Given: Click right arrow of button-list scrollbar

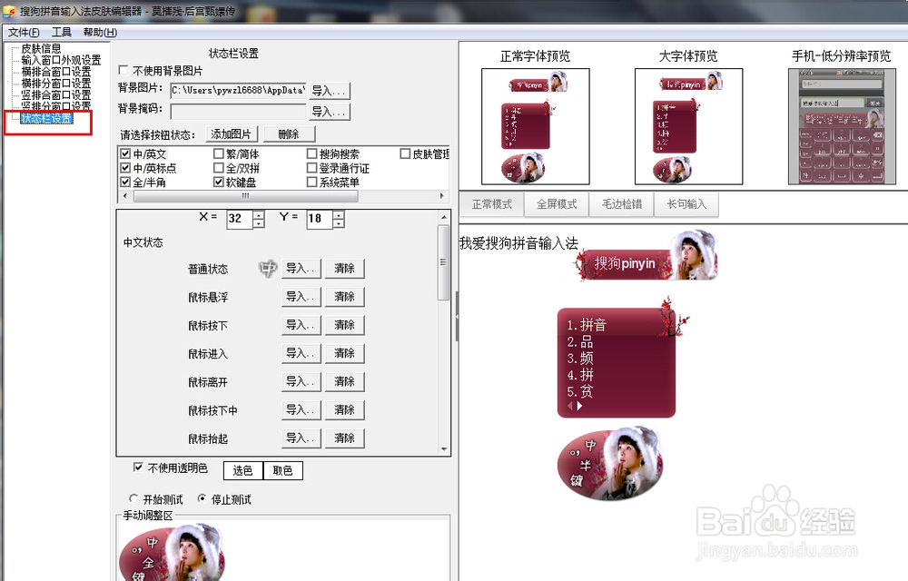Looking at the screenshot, I should [x=442, y=196].
